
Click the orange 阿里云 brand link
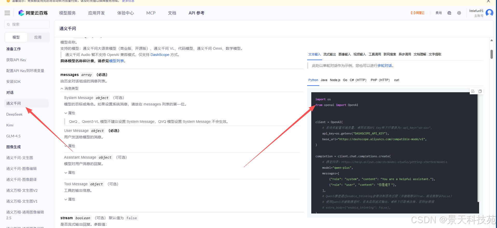pyautogui.click(x=418, y=13)
